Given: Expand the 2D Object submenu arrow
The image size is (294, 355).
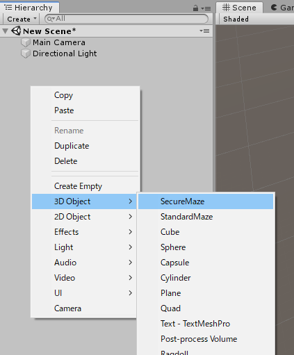Looking at the screenshot, I should (131, 217).
